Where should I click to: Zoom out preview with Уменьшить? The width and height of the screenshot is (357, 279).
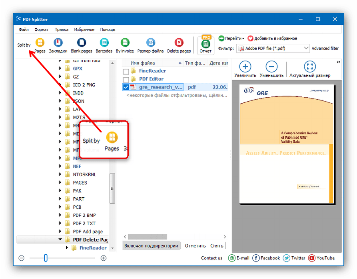point(271,69)
